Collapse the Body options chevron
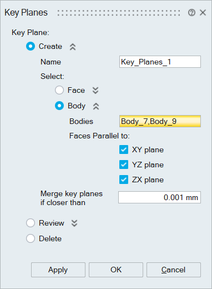Viewport: 212px width, 289px height. pos(96,106)
